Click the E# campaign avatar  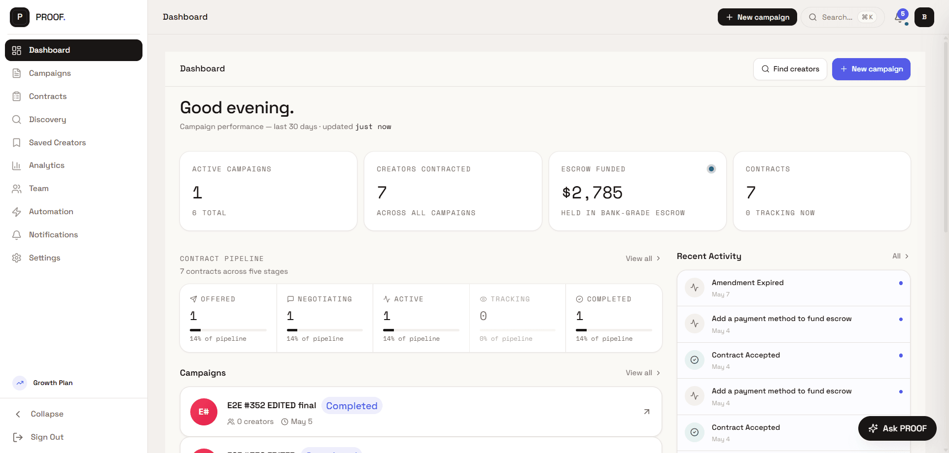(x=204, y=412)
